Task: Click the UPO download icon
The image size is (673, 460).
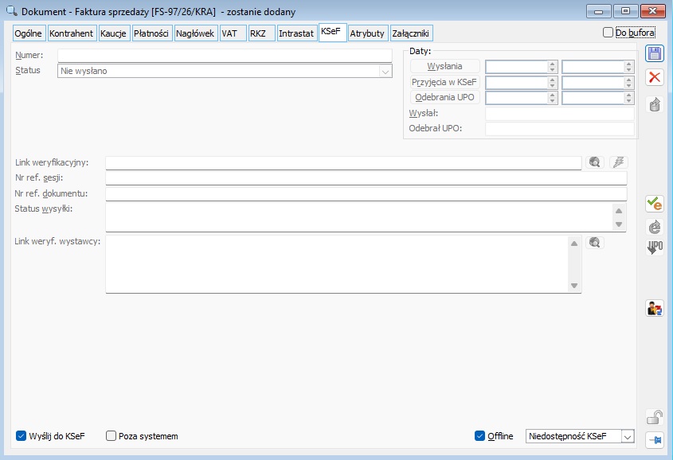Action: (x=655, y=248)
